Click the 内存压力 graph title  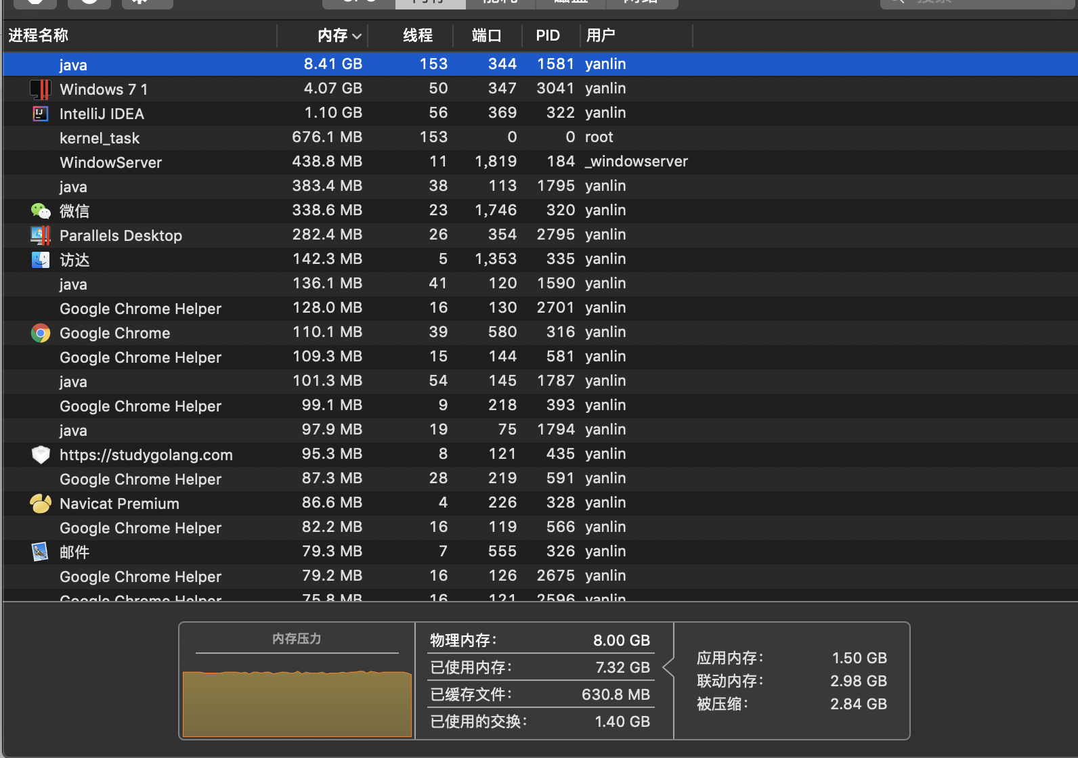tap(297, 638)
